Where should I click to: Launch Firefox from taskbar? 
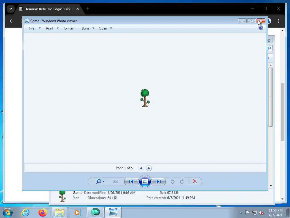42,212
